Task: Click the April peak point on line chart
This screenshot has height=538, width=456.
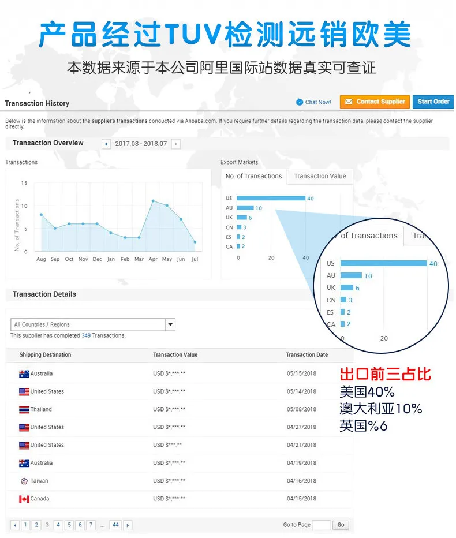Action: coord(153,201)
